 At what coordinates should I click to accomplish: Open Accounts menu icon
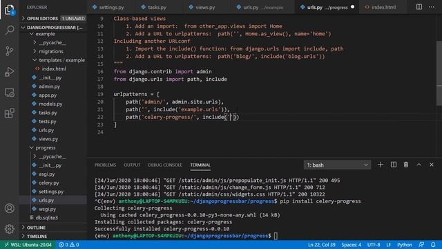(x=9, y=208)
